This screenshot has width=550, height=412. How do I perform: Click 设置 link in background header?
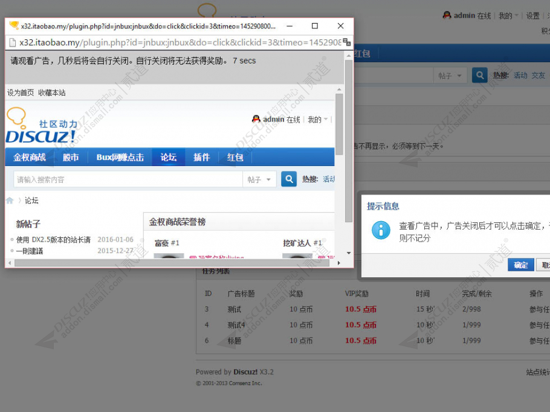pos(532,16)
